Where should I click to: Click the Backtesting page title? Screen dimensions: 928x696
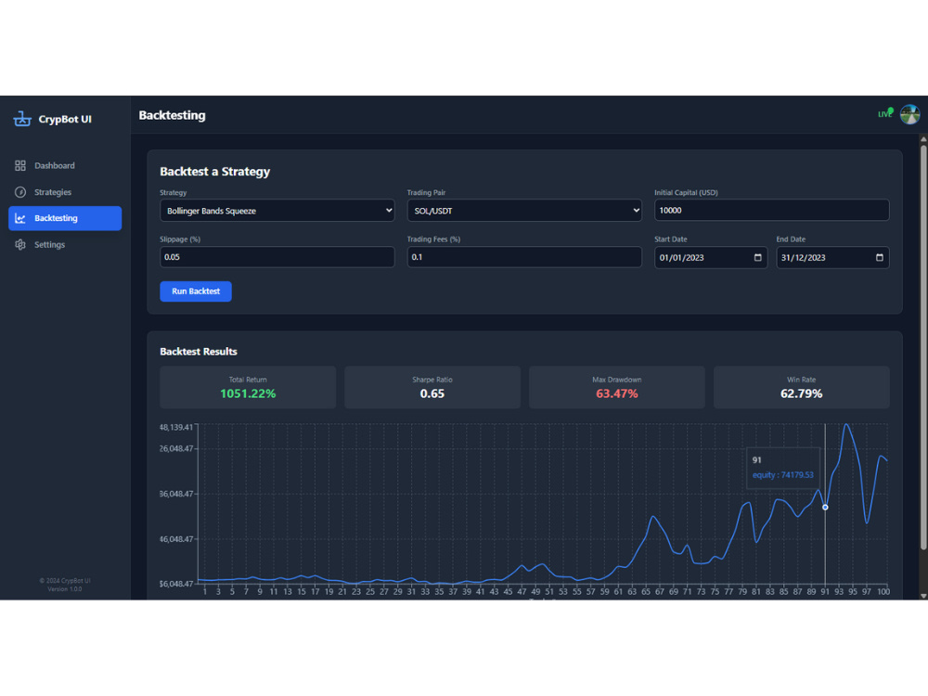tap(173, 115)
